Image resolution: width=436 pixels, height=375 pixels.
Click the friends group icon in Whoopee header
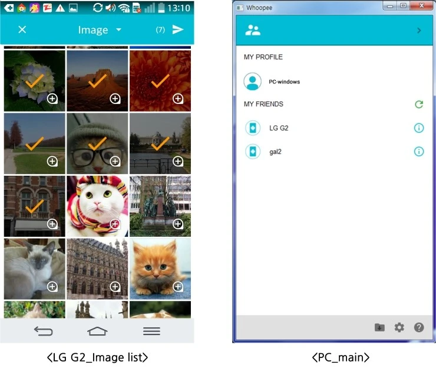click(x=253, y=30)
